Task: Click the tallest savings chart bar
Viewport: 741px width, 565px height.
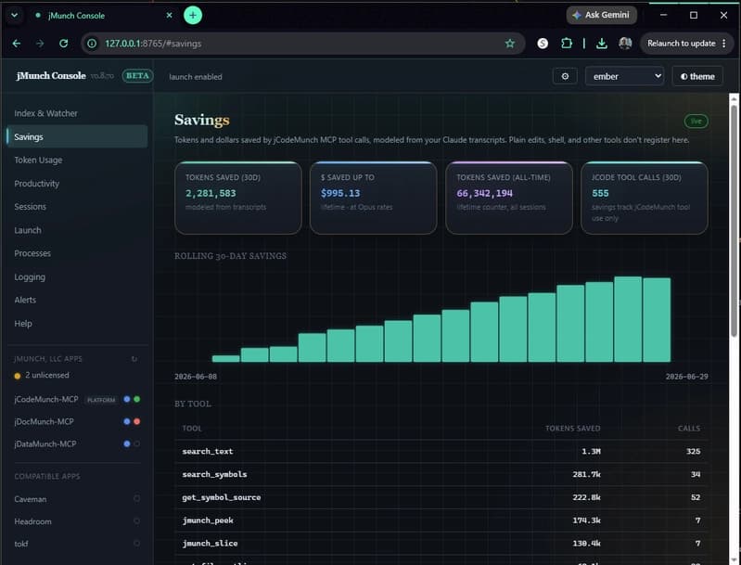Action: [628, 319]
